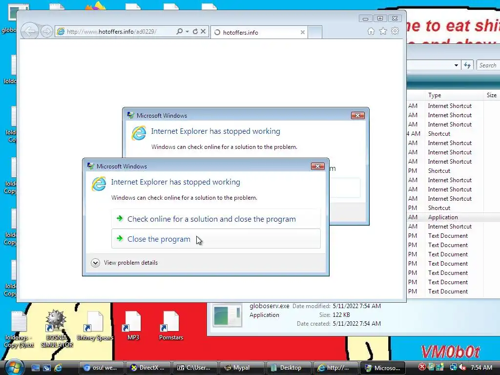
Task: Click the Switch between windows quick launch icon
Action: click(47, 368)
